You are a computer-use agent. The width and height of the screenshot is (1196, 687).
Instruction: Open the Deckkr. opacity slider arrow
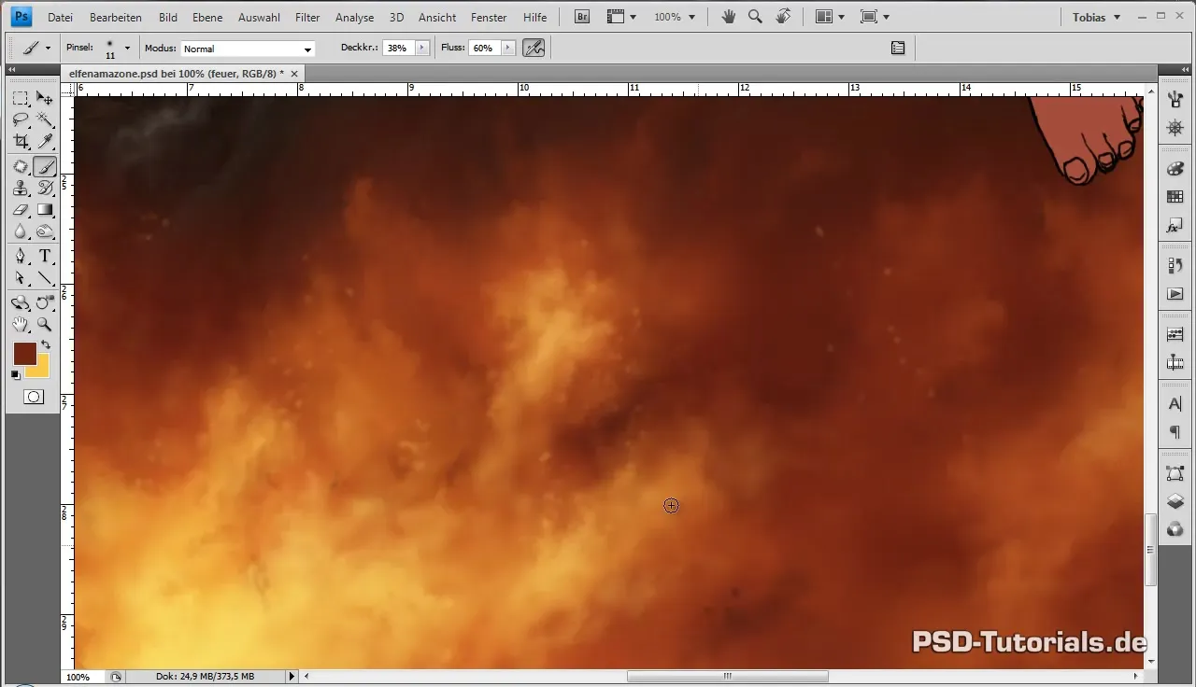(422, 48)
